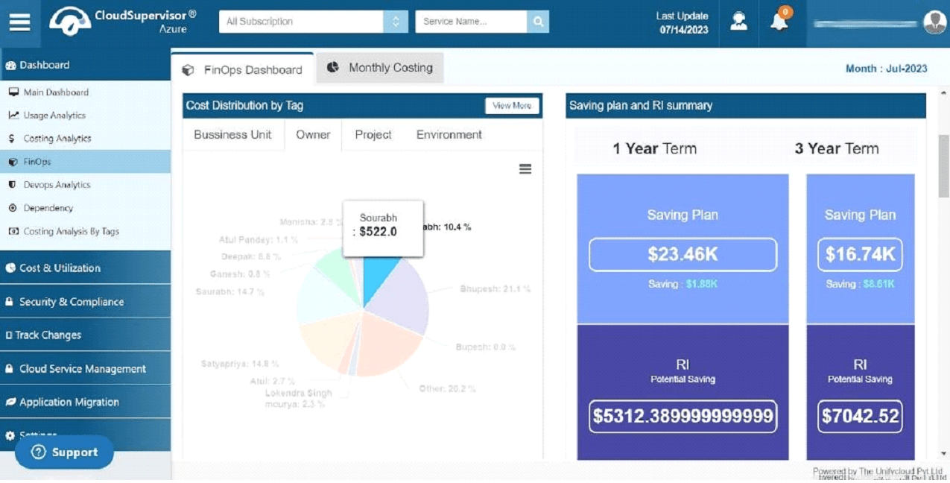
Task: Expand the Cloud Service Management section
Action: (x=85, y=369)
